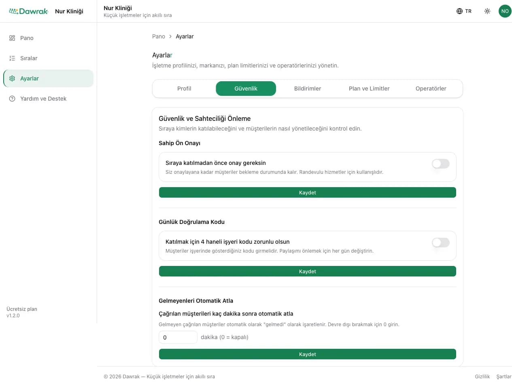Click the Ücretsiz plan label
Screen dimensions: 512x386
click(x=22, y=309)
